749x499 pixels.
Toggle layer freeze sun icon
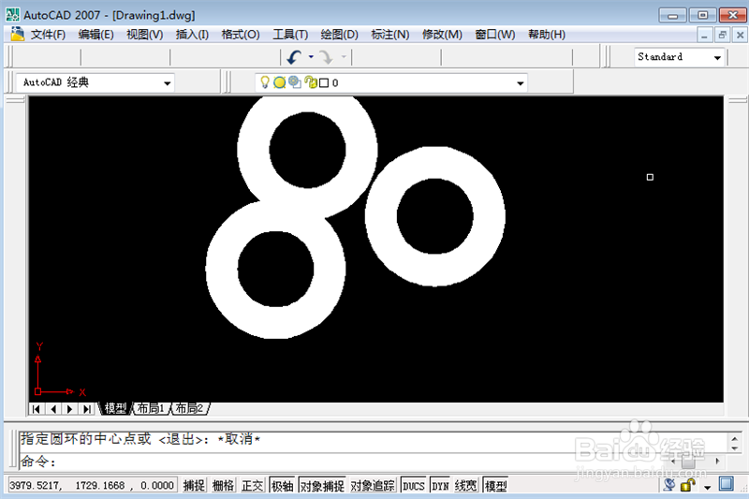279,82
